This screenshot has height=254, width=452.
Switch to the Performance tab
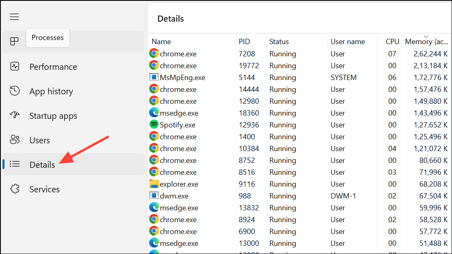(53, 67)
